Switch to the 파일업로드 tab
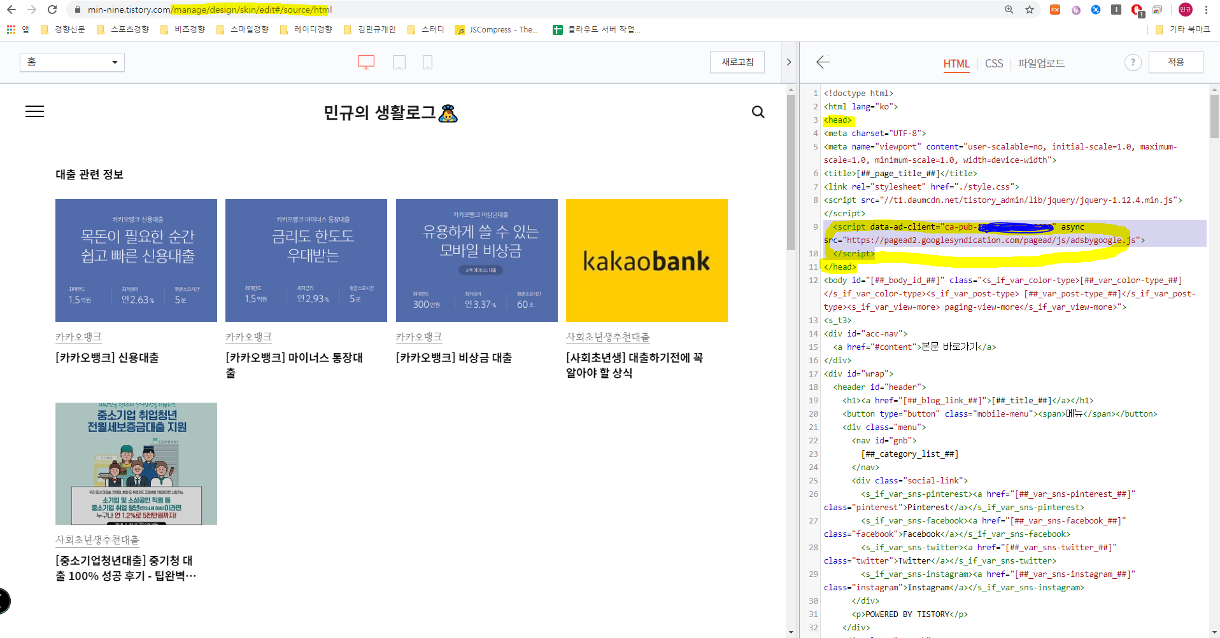Screen dimensions: 1220x638 tap(1041, 64)
